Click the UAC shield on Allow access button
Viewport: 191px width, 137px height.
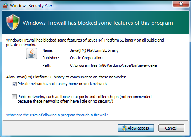(125, 128)
